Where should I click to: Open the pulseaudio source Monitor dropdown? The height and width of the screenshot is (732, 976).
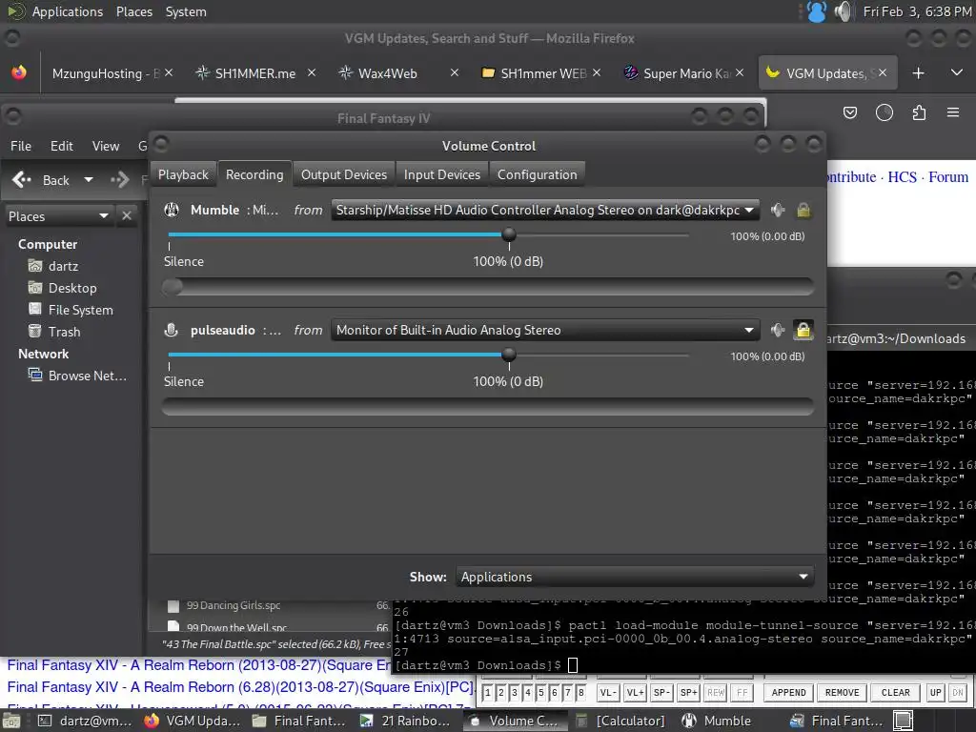tap(545, 330)
